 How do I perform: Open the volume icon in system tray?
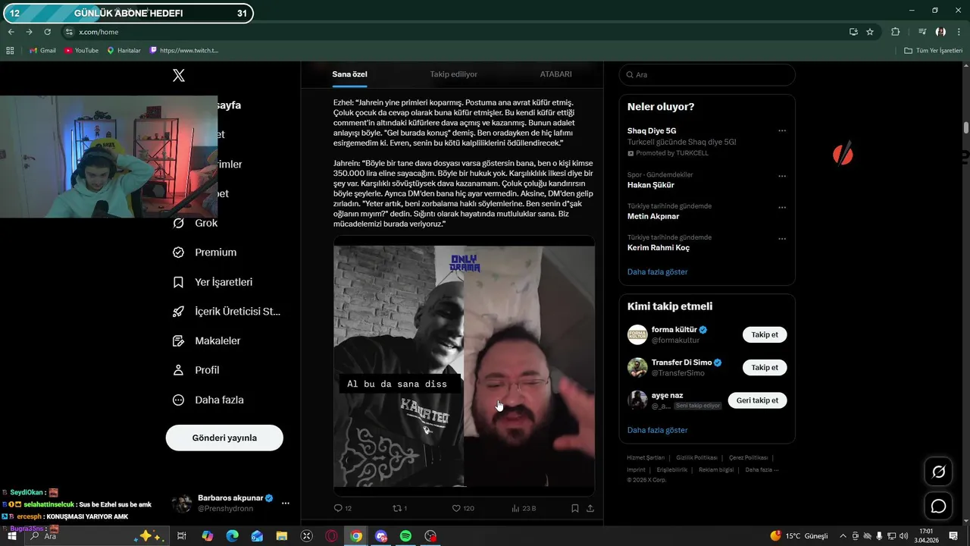click(x=904, y=536)
